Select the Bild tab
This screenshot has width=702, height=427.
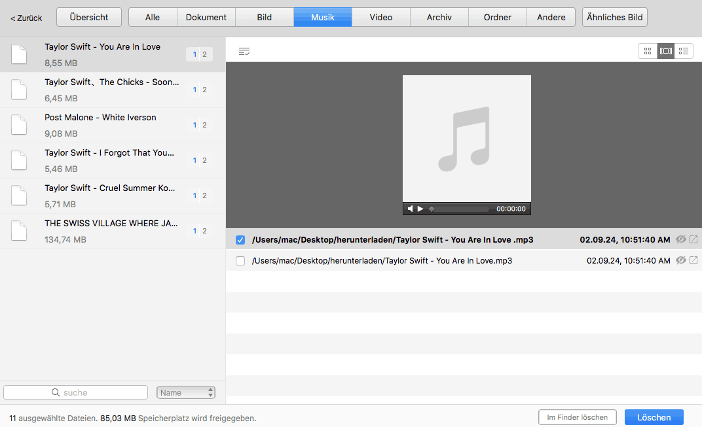[264, 17]
